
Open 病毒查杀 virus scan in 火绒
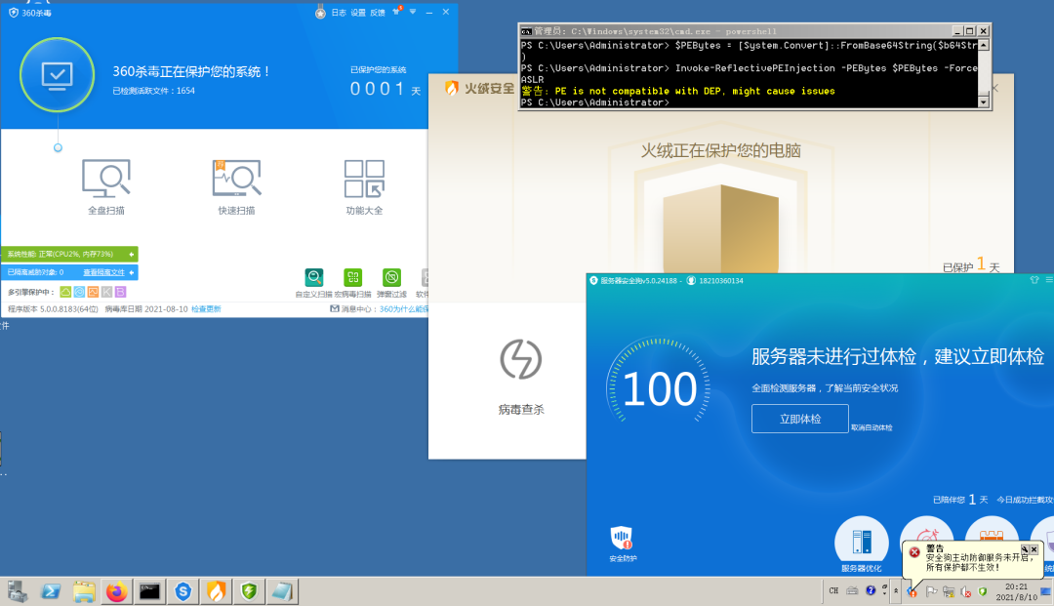pos(521,377)
